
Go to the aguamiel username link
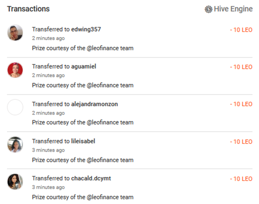(83, 67)
